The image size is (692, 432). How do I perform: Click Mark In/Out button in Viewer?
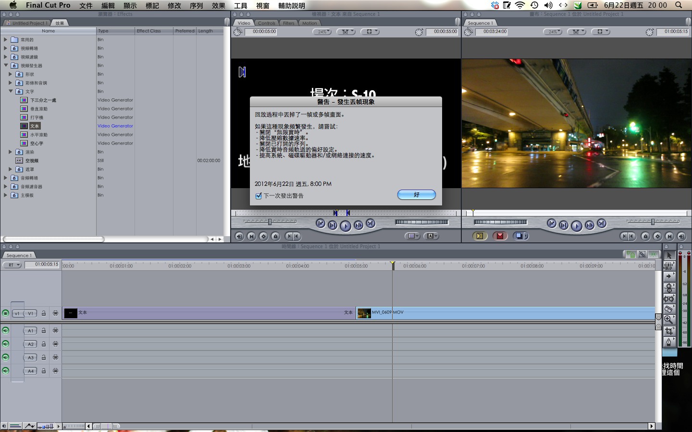(293, 236)
